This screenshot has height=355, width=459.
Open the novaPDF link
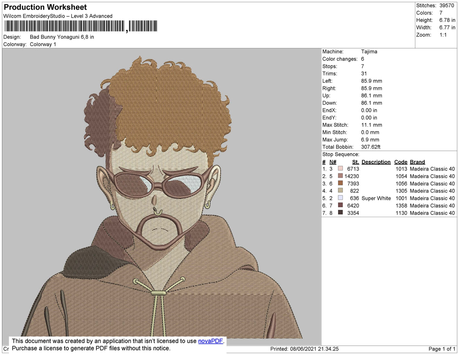click(210, 341)
